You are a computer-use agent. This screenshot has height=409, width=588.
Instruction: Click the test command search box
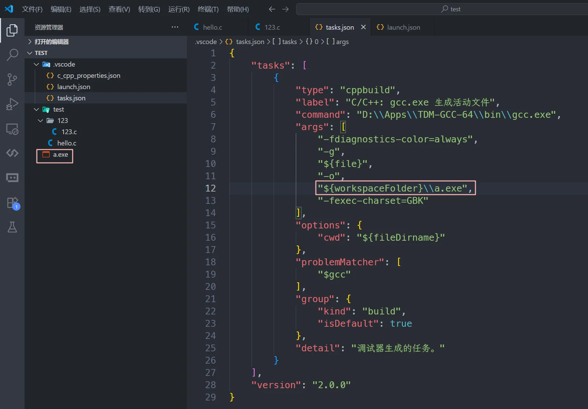click(x=450, y=9)
